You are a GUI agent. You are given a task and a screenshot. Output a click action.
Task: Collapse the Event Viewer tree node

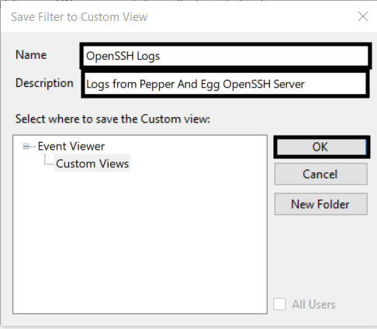(x=26, y=147)
